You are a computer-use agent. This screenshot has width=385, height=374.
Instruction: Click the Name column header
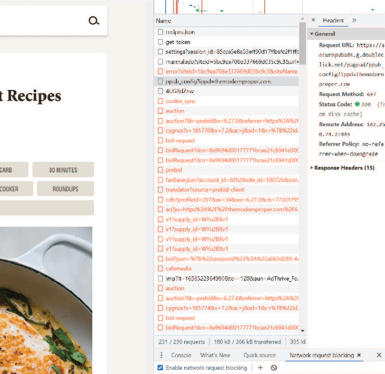pos(164,21)
